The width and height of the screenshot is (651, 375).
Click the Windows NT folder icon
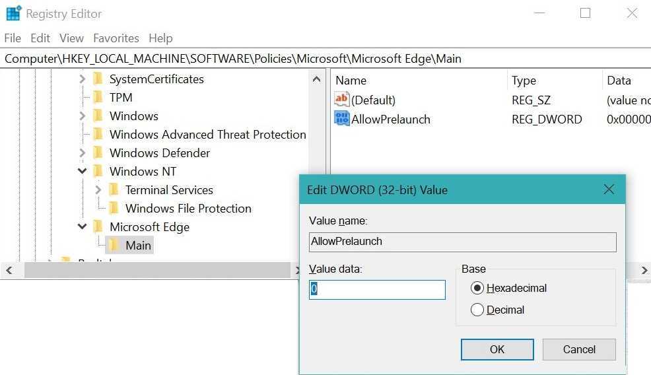pyautogui.click(x=98, y=171)
